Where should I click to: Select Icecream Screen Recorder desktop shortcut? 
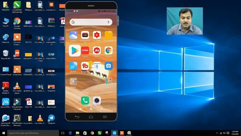17,39
